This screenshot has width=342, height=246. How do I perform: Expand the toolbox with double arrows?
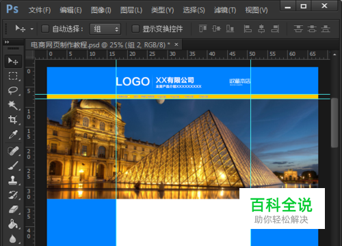(x=7, y=42)
